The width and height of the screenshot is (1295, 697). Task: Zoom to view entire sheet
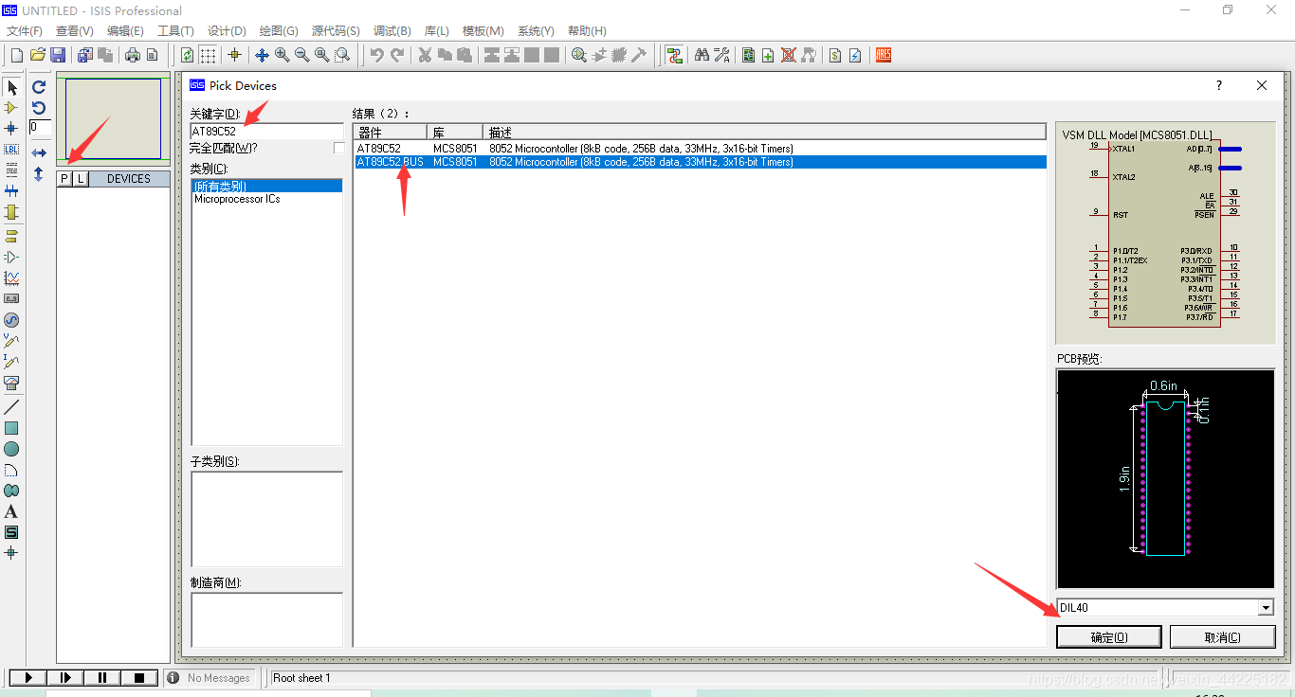pyautogui.click(x=321, y=55)
